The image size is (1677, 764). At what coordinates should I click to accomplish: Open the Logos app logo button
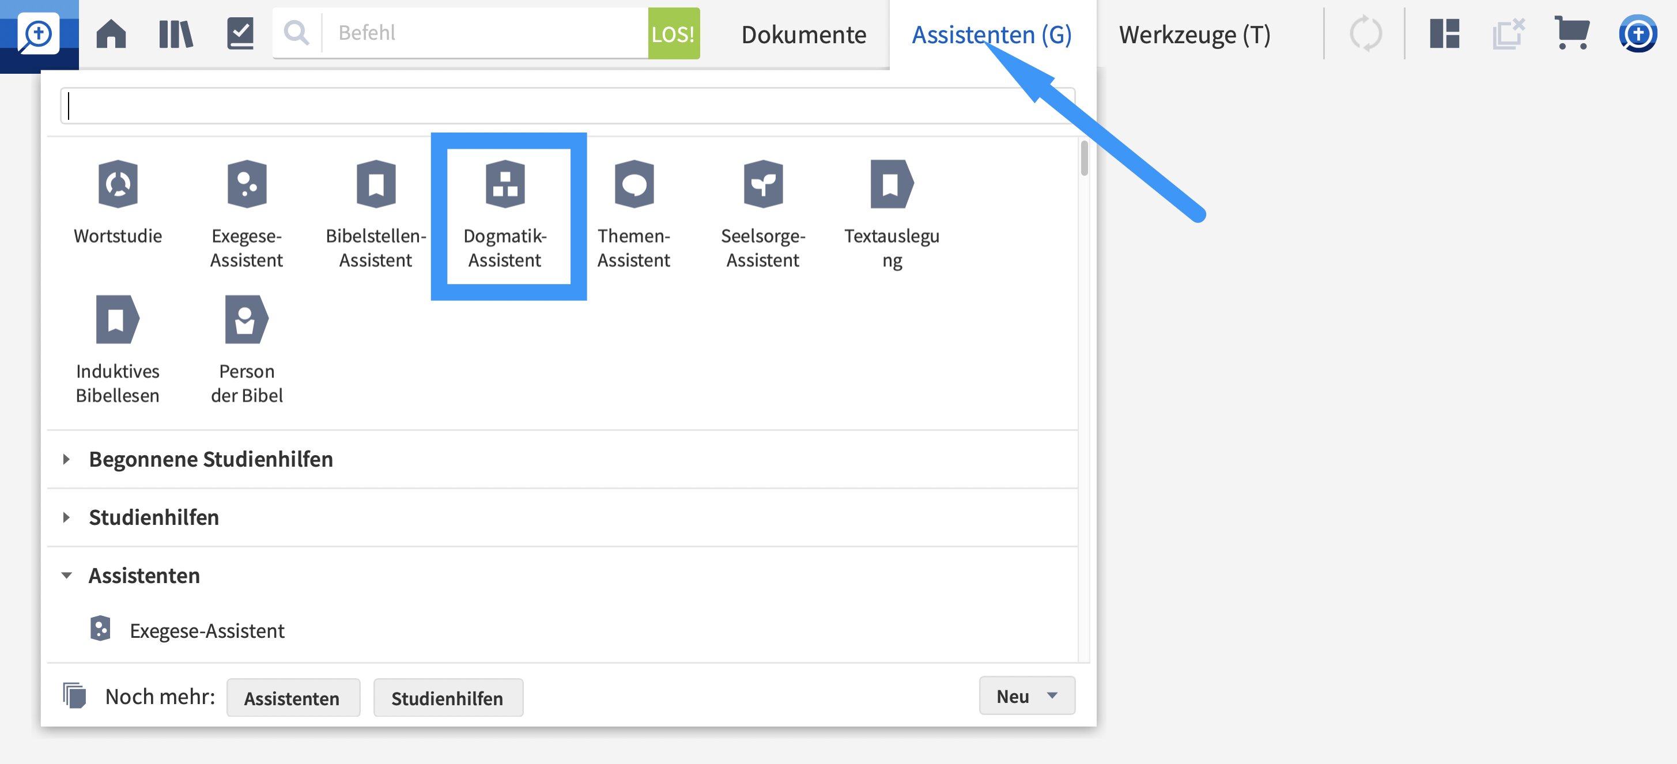tap(39, 34)
